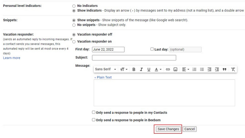This screenshot has width=245, height=138.
Task: Remove formatting from the message
Action: pos(233,69)
